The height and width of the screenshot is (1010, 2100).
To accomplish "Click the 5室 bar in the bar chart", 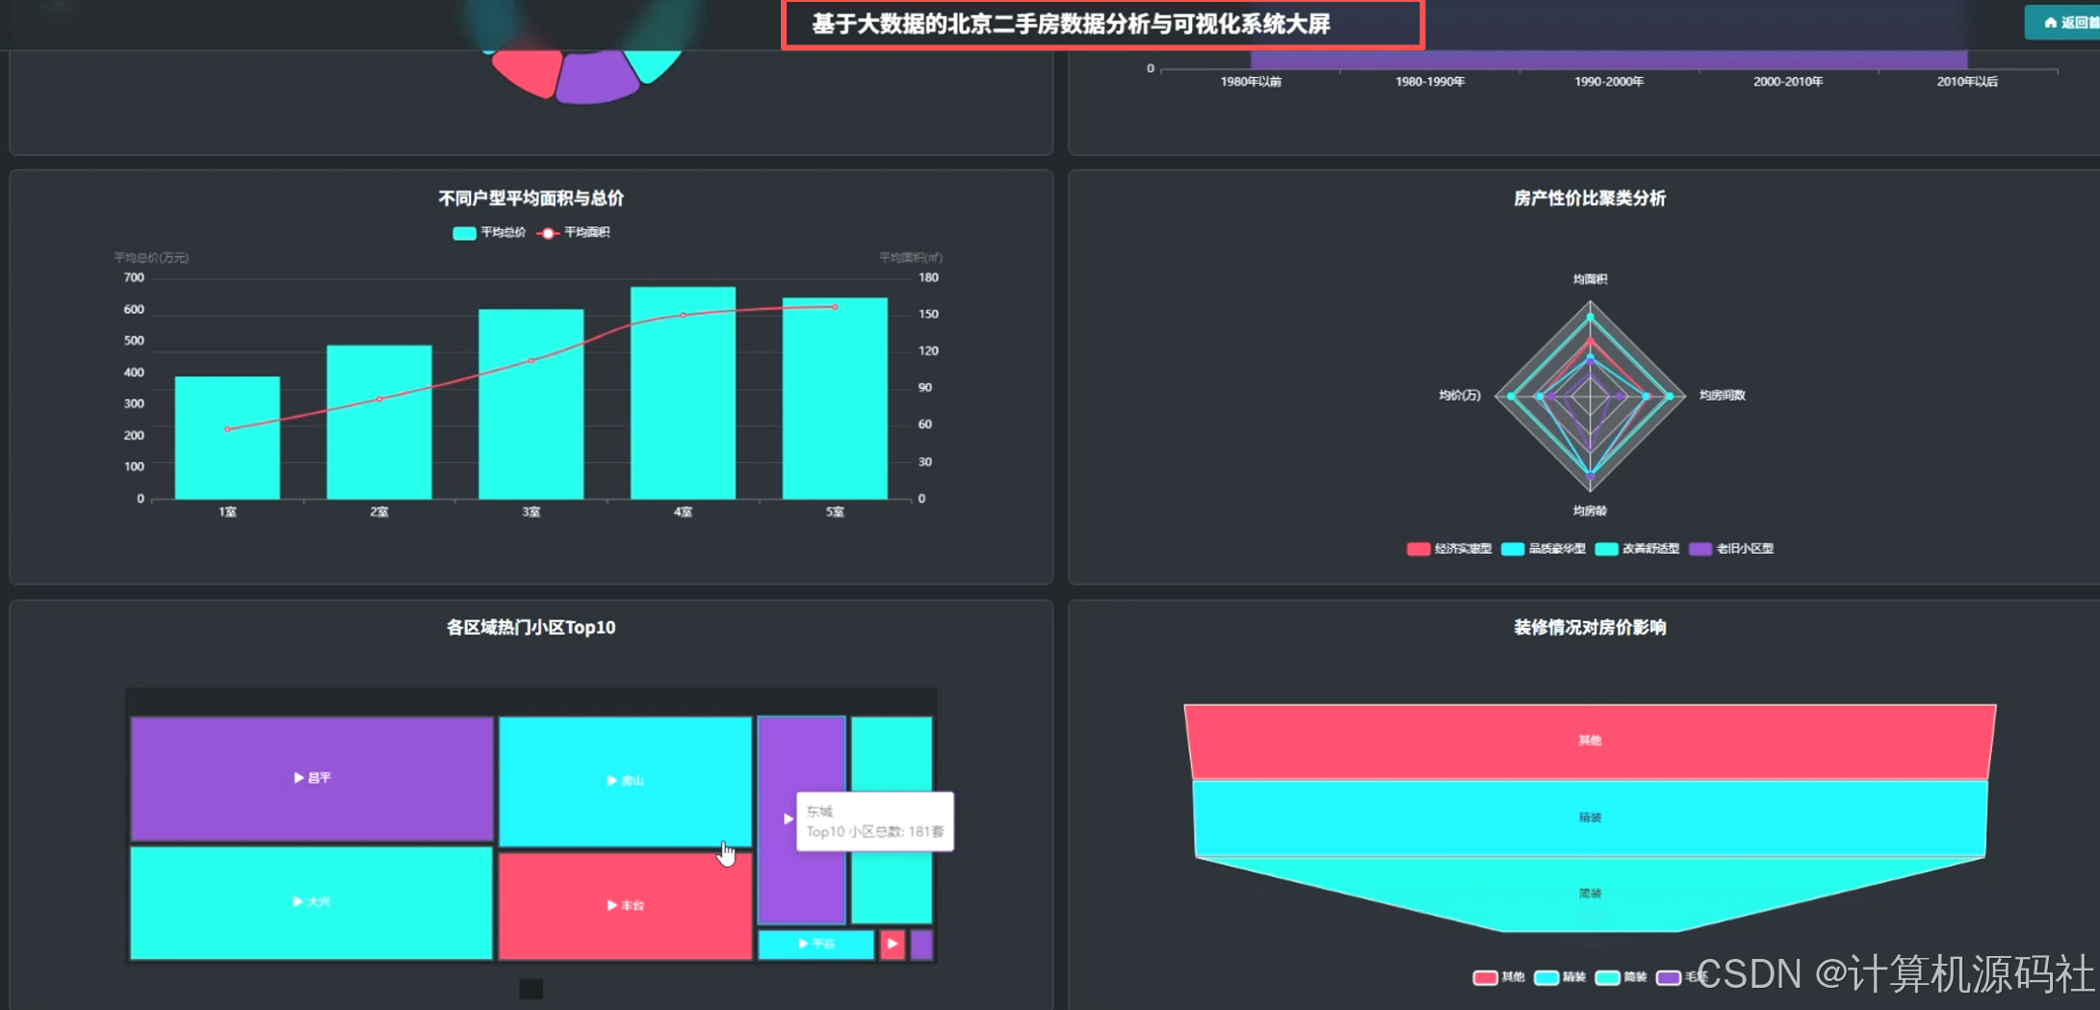I will pyautogui.click(x=835, y=399).
